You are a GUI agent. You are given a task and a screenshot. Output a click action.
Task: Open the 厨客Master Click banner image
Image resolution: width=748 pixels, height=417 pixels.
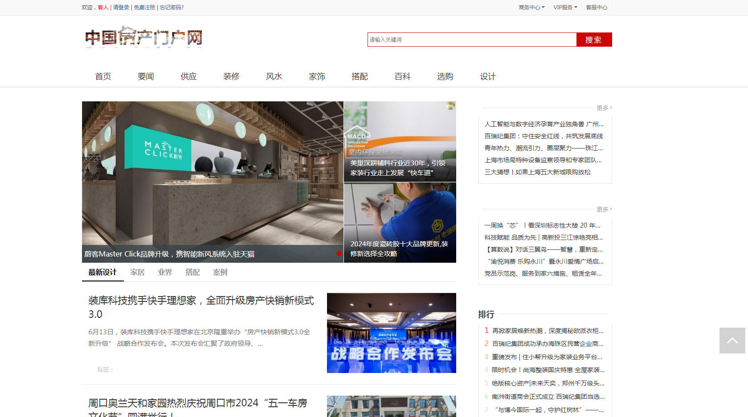[x=213, y=182]
